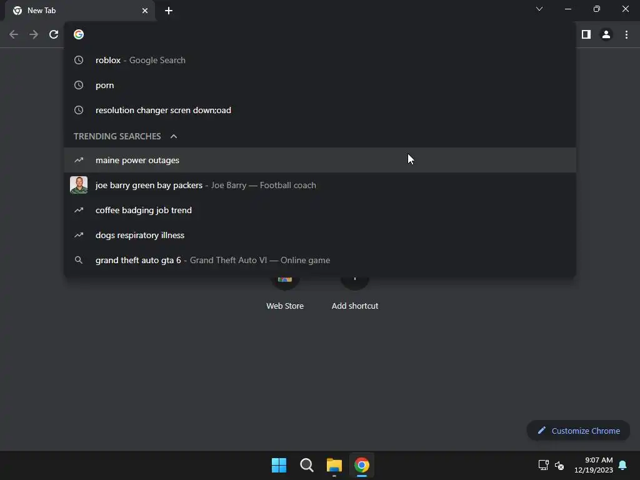Reload the current page

click(54, 35)
